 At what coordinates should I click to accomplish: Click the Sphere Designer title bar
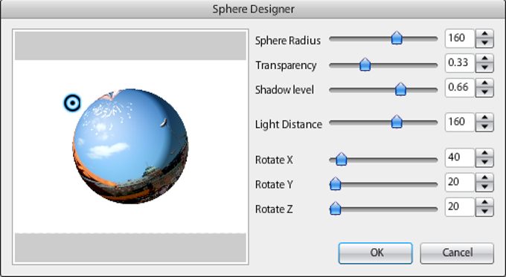coord(253,9)
